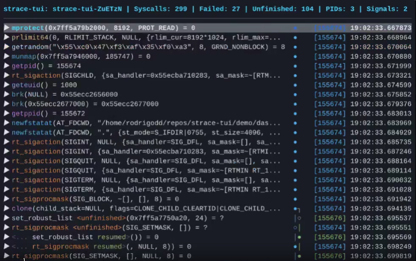The width and height of the screenshot is (416, 261).
Task: Click the process dot on mprotect row
Action: [295, 28]
